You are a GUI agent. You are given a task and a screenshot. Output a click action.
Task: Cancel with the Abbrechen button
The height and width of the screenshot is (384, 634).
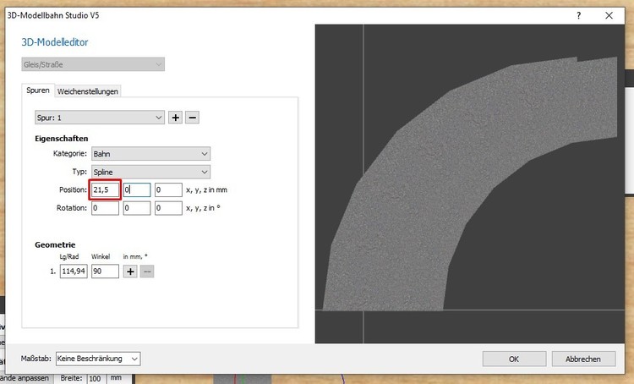pos(583,359)
